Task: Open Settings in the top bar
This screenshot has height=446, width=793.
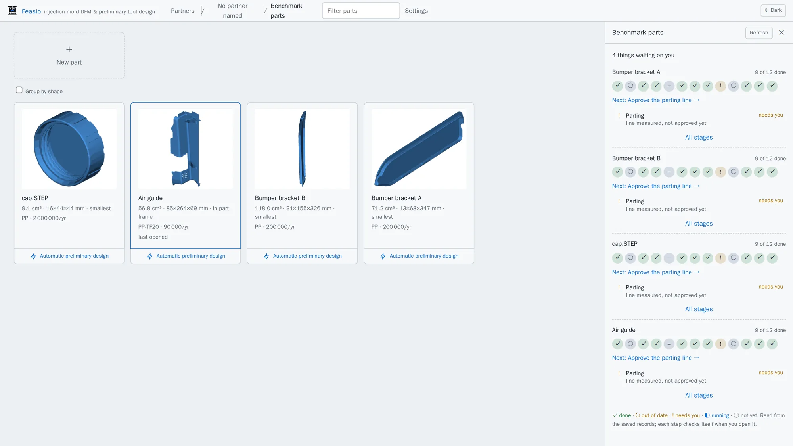Action: click(x=416, y=11)
